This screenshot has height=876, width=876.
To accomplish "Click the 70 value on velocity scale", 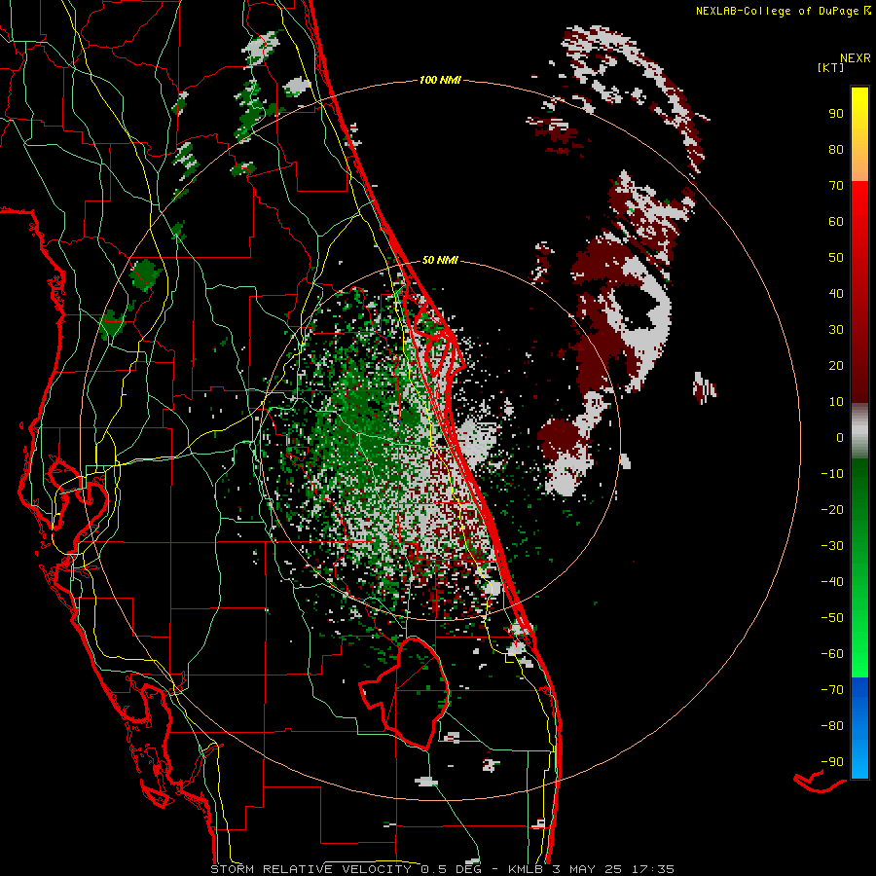I will 836,186.
